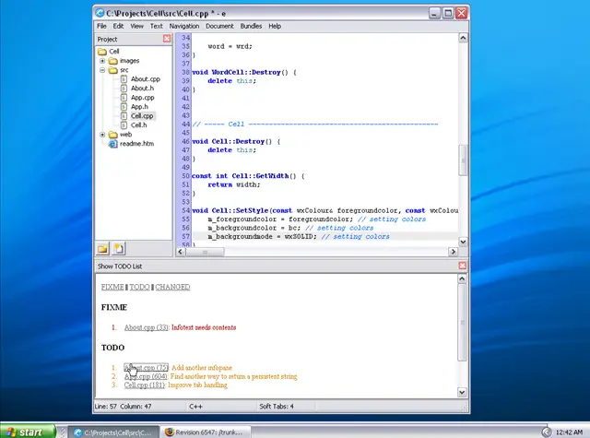Open App.cpp (604) TODO link
Image resolution: width=590 pixels, height=438 pixels.
(146, 376)
